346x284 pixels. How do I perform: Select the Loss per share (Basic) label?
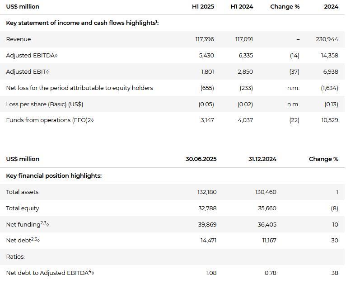(44, 104)
